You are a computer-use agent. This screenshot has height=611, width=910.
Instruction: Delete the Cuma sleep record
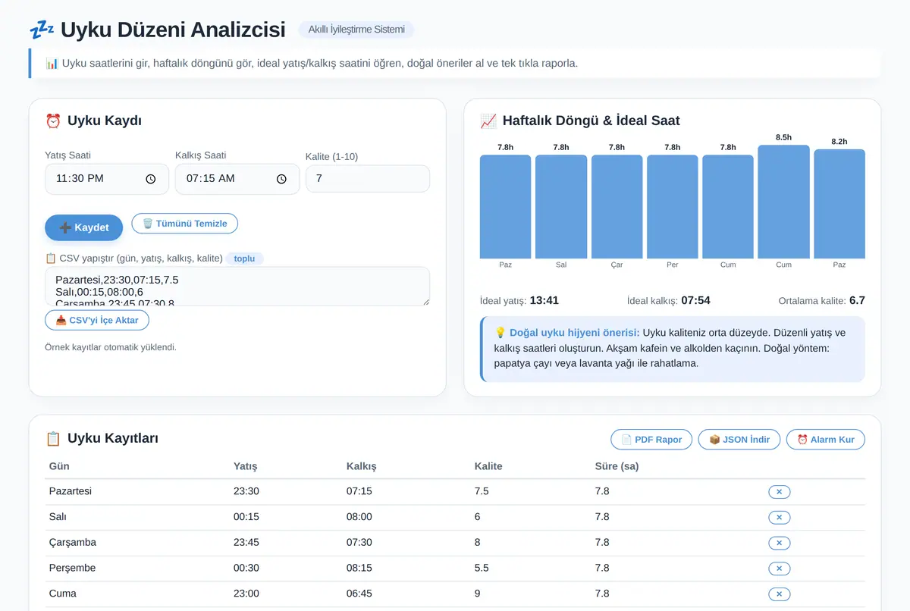[779, 594]
